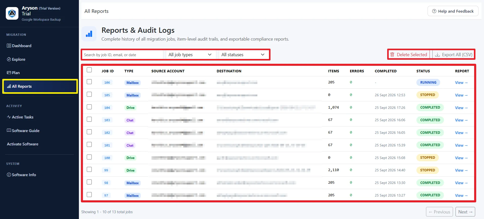Viewport: 484px width, 219px height.
Task: Open Software Info page
Action: pos(21,175)
